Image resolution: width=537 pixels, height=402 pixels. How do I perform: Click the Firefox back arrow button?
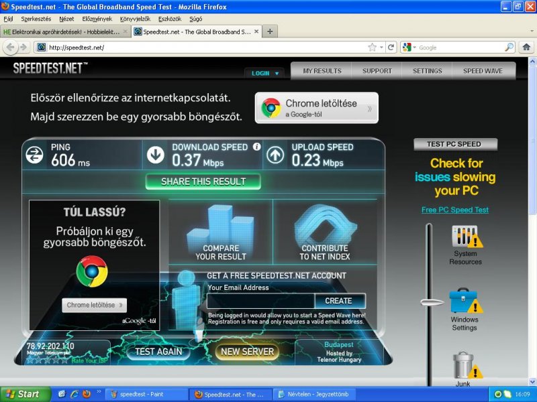10,47
